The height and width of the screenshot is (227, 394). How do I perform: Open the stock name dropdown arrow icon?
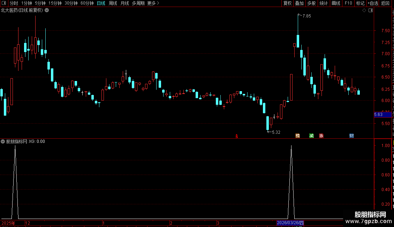pyautogui.click(x=47, y=10)
